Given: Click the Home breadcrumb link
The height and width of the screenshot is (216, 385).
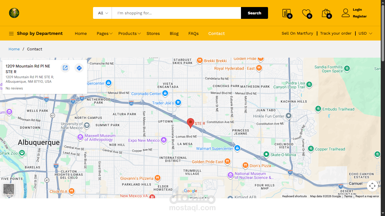Looking at the screenshot, I should point(14,49).
